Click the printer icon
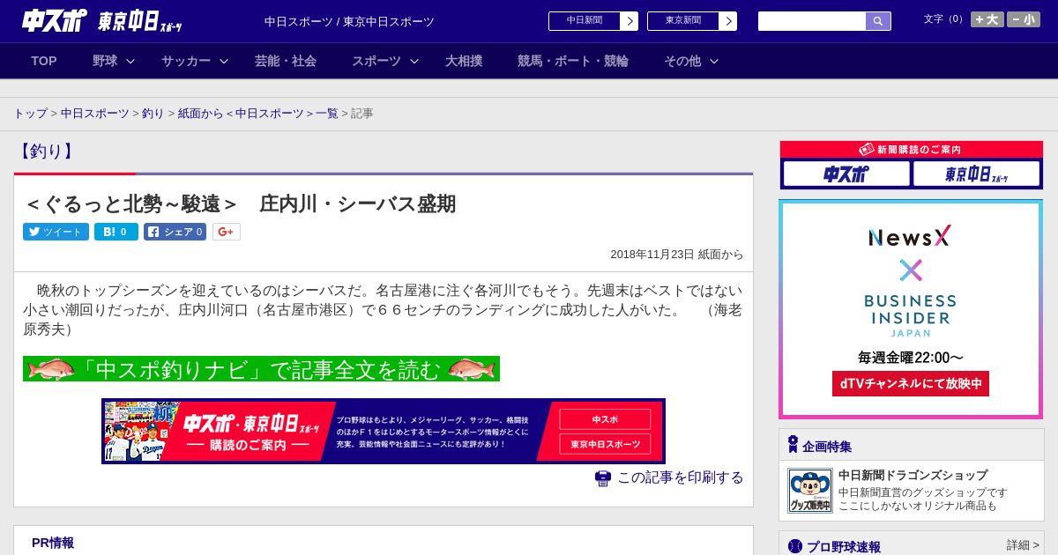Screen dimensions: 1058x555 coord(603,477)
